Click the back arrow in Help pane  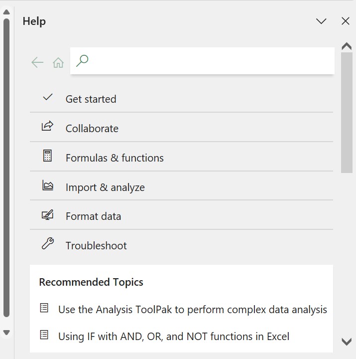pyautogui.click(x=37, y=62)
